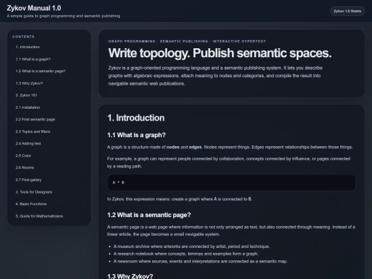Click the '1.2 What is a semantic page?' heading
372x279 pixels.
149,215
